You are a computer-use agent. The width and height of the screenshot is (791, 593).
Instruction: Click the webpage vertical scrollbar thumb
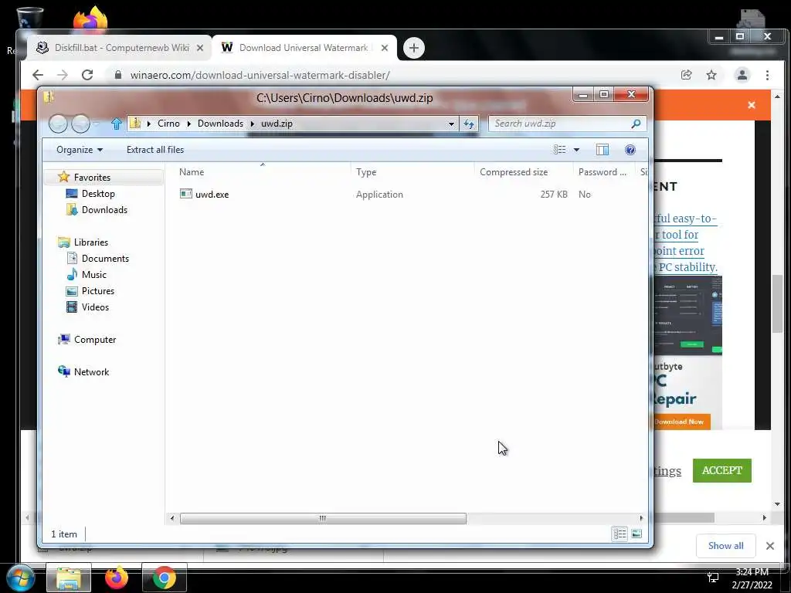(777, 303)
